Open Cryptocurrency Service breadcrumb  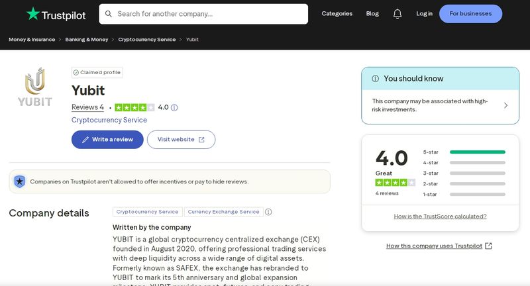click(146, 40)
